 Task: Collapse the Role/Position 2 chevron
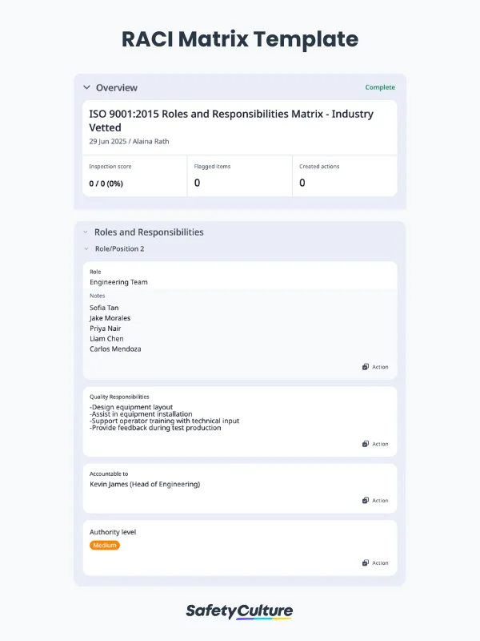coord(86,249)
